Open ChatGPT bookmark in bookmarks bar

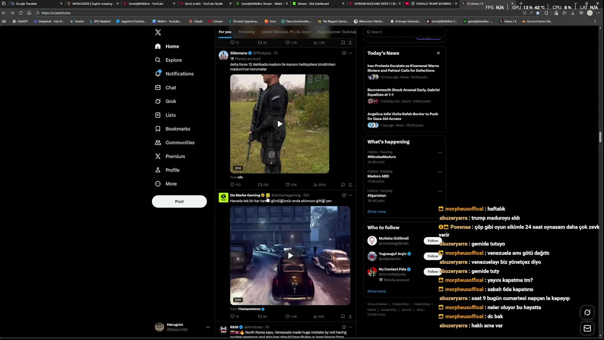click(x=20, y=21)
